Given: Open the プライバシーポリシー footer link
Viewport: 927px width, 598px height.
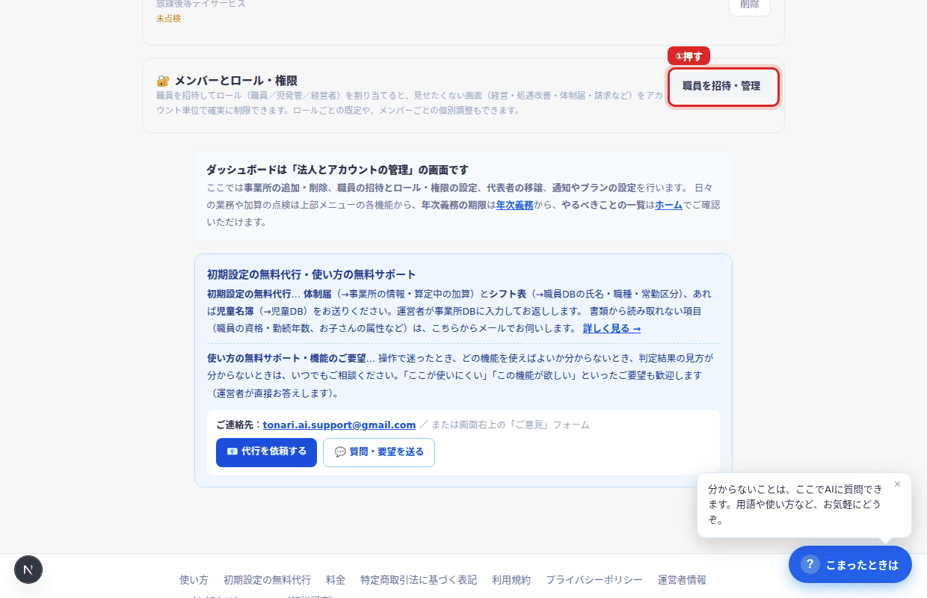Looking at the screenshot, I should (x=594, y=580).
